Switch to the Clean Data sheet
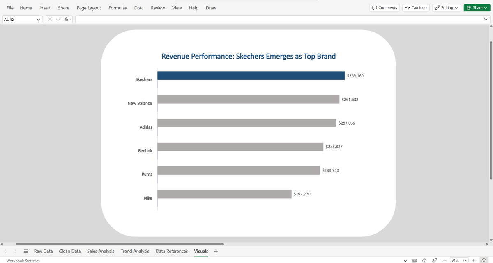The height and width of the screenshot is (263, 493). (x=70, y=251)
